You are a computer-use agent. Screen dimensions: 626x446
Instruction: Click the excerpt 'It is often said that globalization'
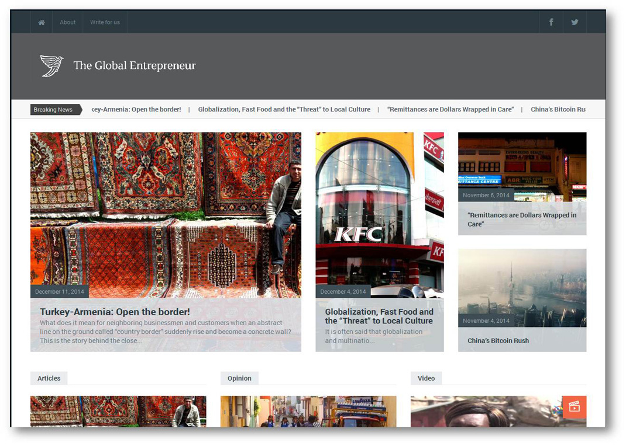point(374,336)
